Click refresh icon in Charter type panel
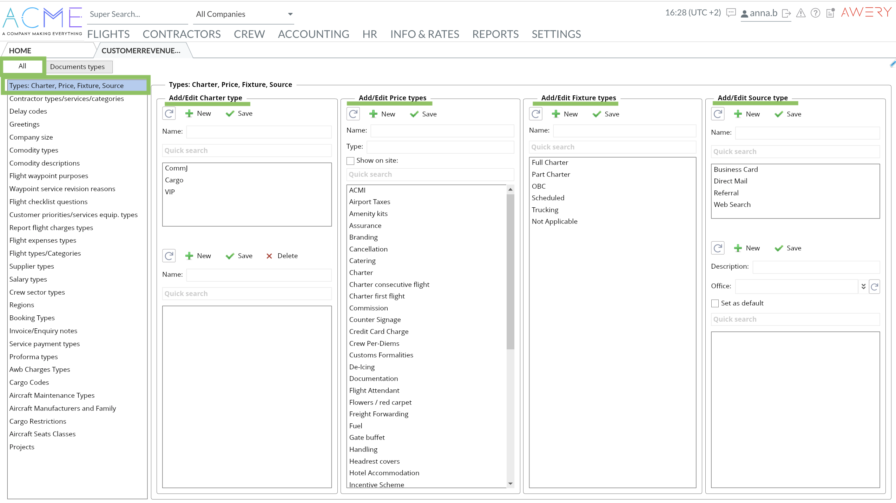Viewport: 896px width, 503px height. point(169,113)
